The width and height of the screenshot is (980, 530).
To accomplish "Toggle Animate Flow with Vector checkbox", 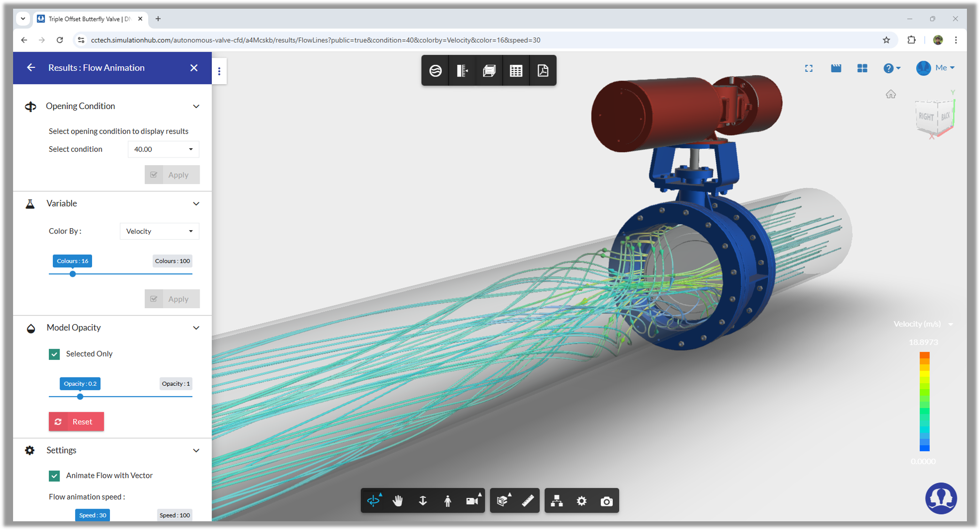I will point(54,476).
